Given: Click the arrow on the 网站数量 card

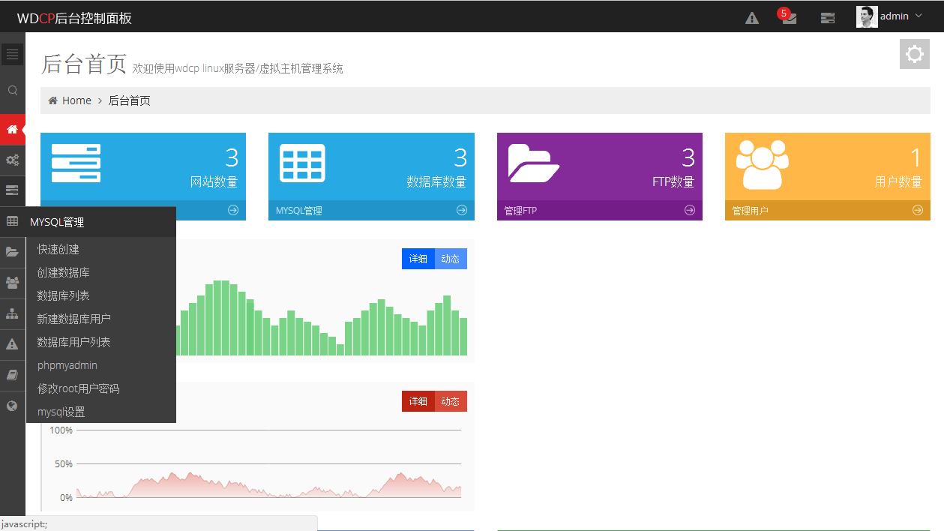Looking at the screenshot, I should [233, 210].
